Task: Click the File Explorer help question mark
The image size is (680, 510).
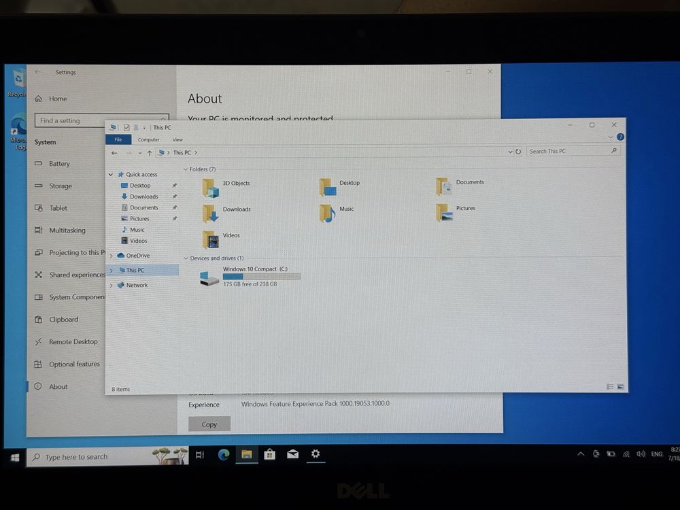Action: click(x=620, y=137)
